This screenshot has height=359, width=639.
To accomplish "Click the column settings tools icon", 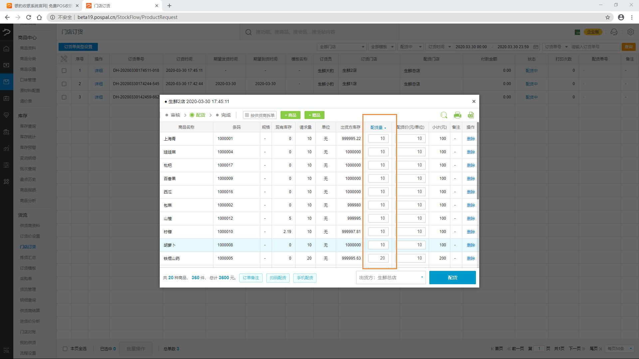I will (x=64, y=59).
